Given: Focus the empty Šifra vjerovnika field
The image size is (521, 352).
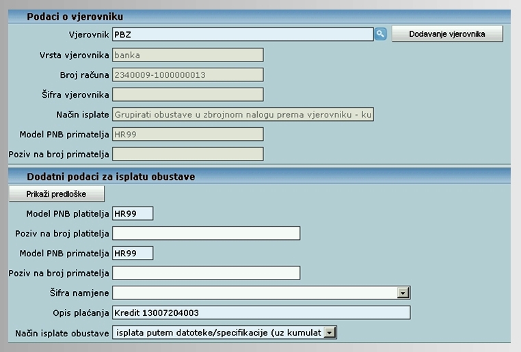Looking at the screenshot, I should [x=187, y=95].
